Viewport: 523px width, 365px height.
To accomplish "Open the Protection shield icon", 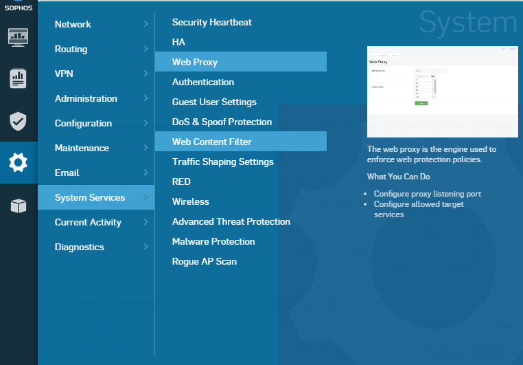I will (18, 121).
